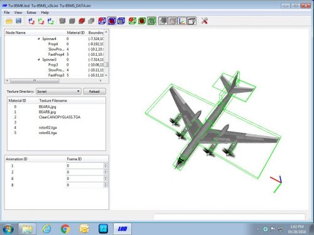Toggle the blue box with red sphere button

click(112, 21)
